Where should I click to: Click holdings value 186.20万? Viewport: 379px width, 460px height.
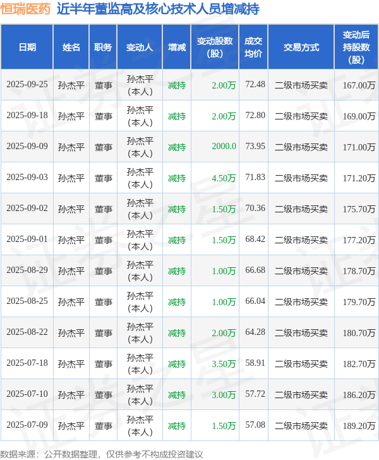[x=359, y=395]
